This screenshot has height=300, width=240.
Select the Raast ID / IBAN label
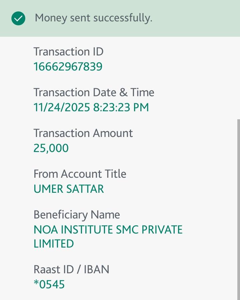(x=71, y=270)
